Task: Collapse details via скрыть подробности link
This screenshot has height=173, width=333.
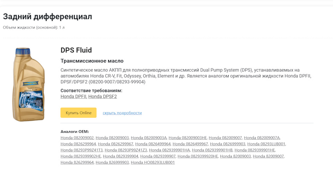Action: tap(122, 113)
